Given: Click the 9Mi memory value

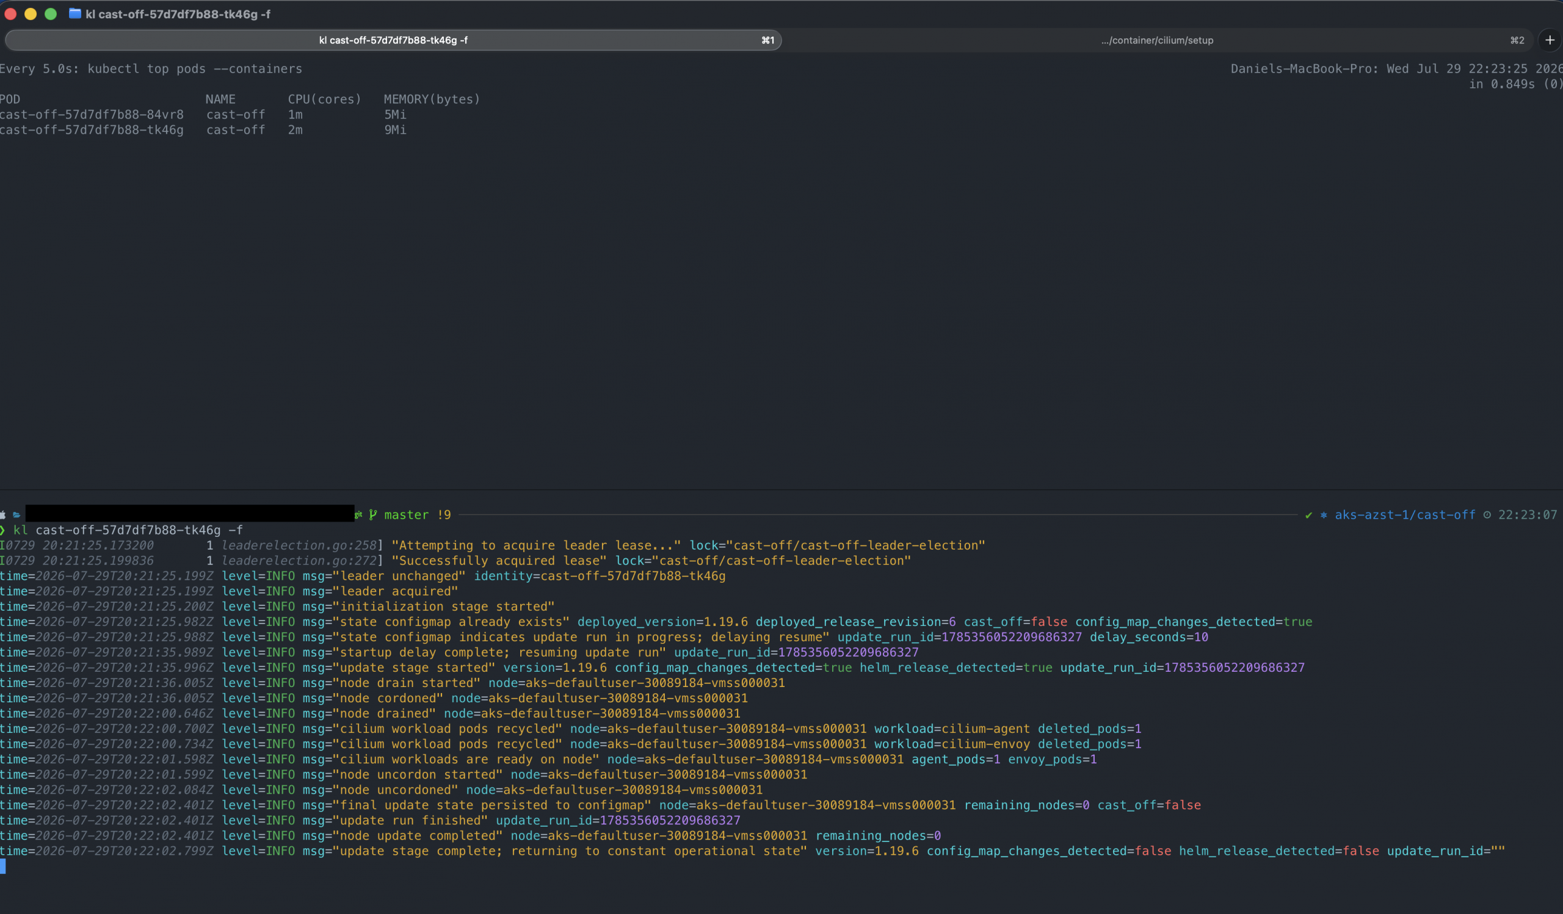Looking at the screenshot, I should [395, 130].
